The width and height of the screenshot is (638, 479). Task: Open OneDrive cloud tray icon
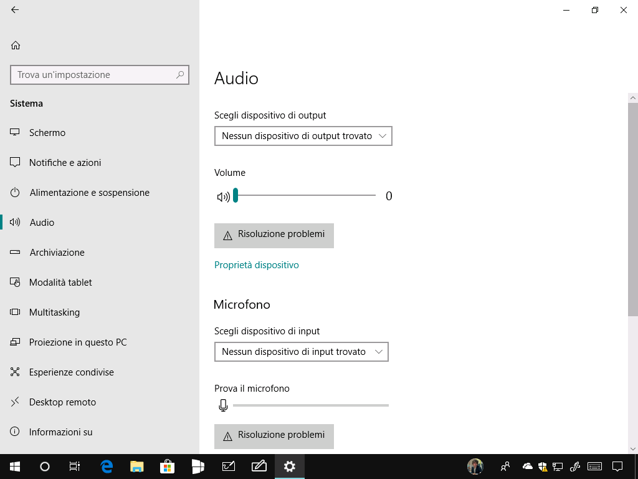528,467
